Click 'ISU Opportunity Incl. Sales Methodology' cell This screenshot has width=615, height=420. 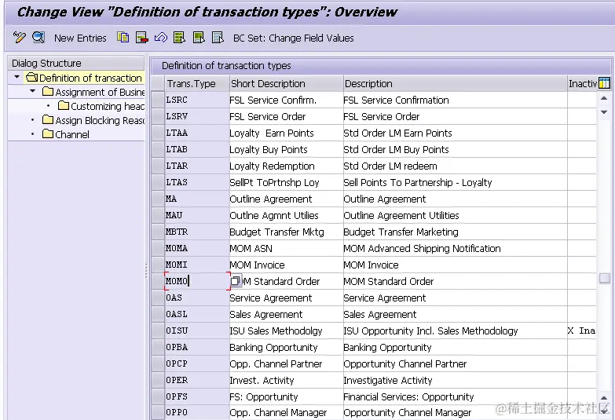tap(456, 331)
